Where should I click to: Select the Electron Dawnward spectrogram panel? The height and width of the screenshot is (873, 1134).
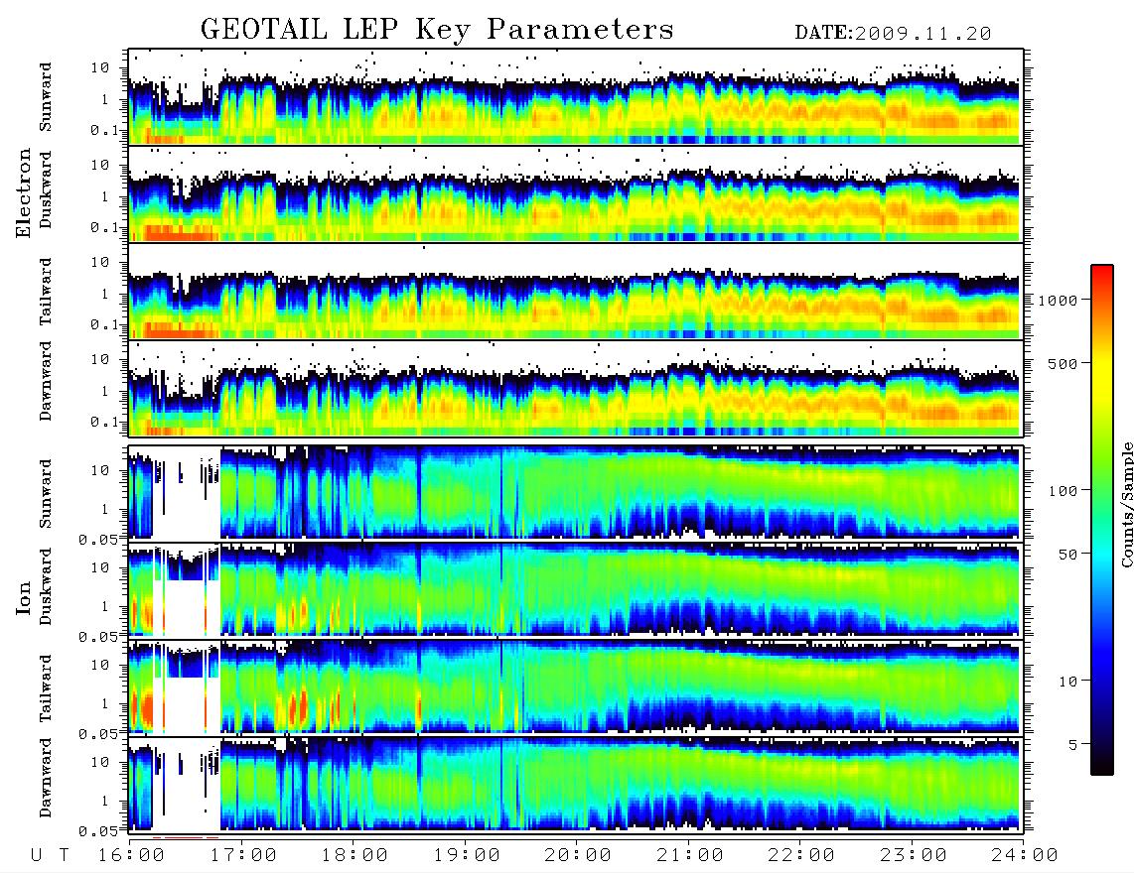(576, 388)
